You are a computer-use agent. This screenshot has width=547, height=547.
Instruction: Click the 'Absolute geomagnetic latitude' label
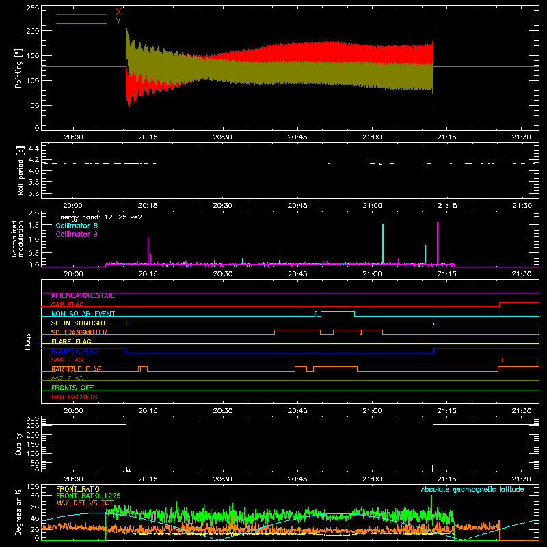[x=472, y=489]
